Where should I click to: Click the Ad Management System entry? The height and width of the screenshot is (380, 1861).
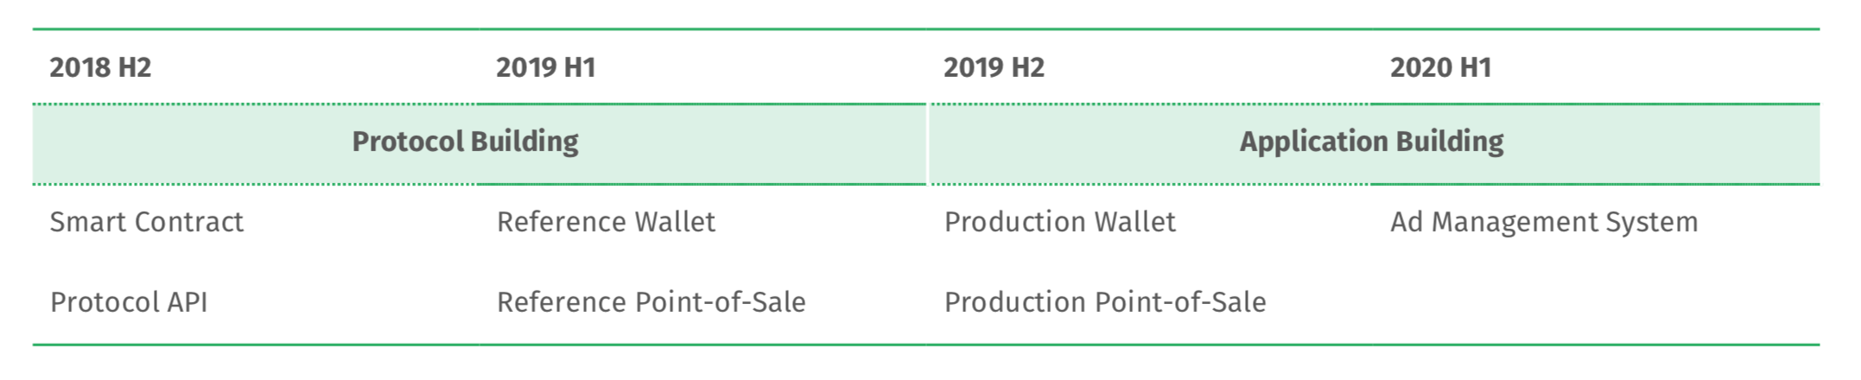[x=1544, y=223]
